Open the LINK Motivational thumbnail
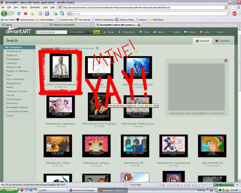241x193 pixels. 212,146
